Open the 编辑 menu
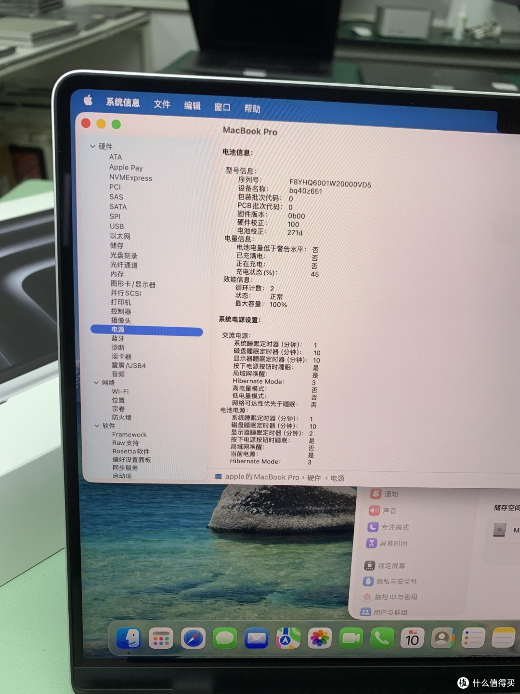 [192, 106]
